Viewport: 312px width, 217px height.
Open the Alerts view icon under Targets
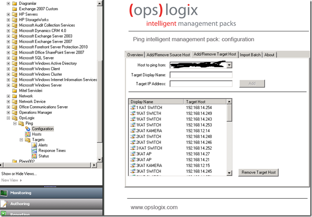[x=34, y=145]
